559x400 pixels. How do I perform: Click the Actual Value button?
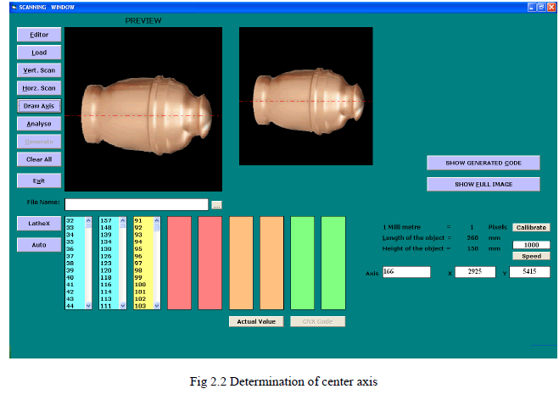click(x=256, y=321)
